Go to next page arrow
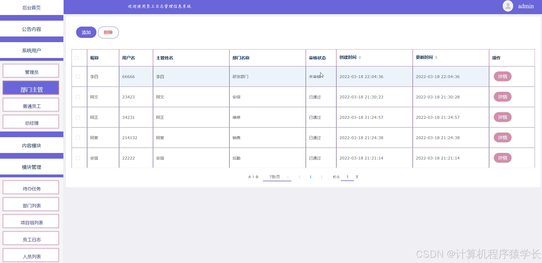 pos(321,177)
